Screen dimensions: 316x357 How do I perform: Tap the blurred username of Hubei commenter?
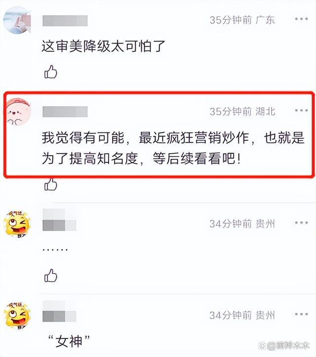coord(65,112)
